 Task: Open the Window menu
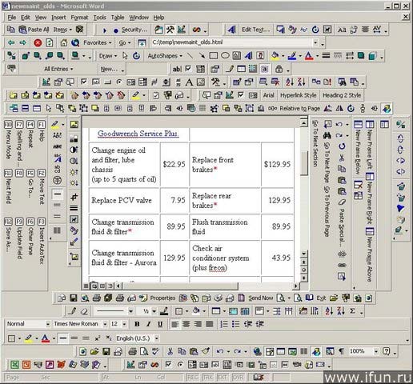138,18
